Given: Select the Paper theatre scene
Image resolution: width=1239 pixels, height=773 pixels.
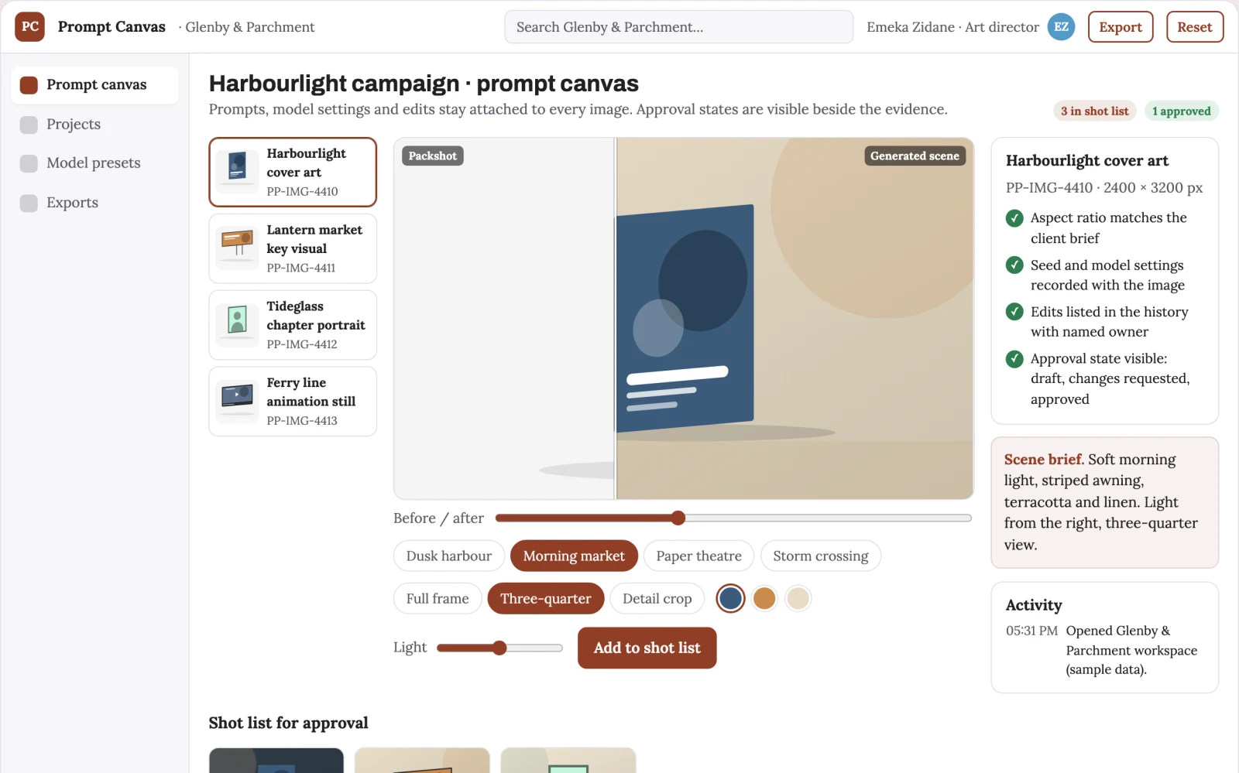Looking at the screenshot, I should (698, 556).
